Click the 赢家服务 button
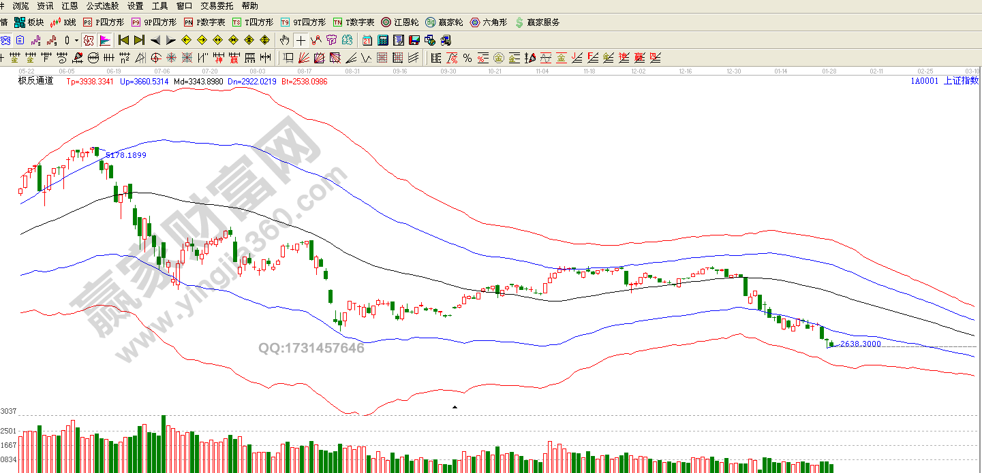This screenshot has width=982, height=473. click(x=537, y=22)
